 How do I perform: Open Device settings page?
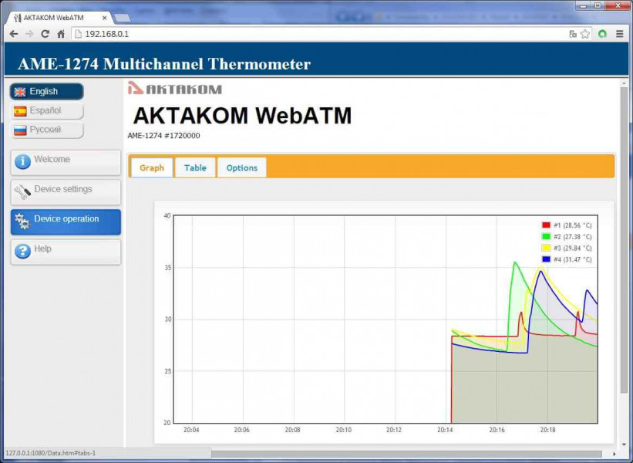66,192
